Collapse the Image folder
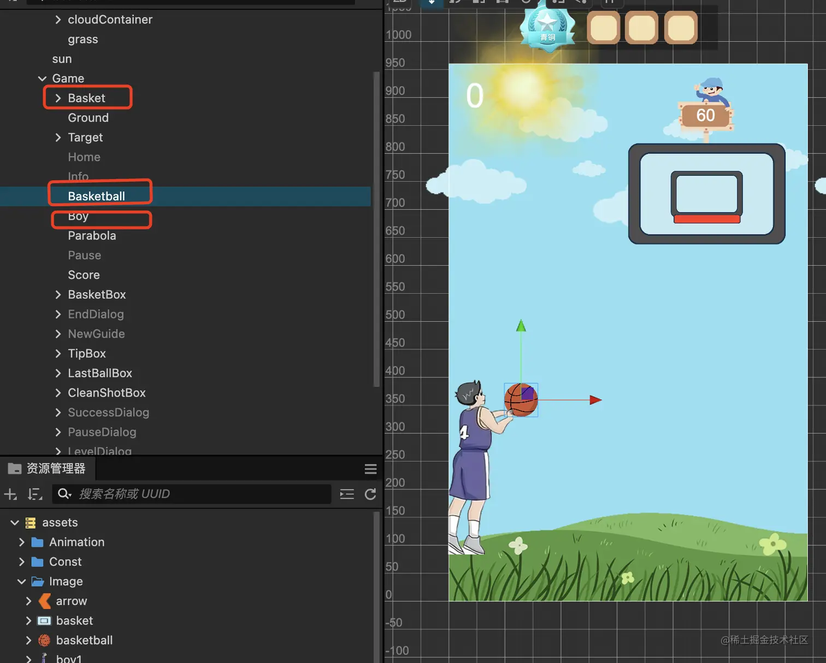The height and width of the screenshot is (663, 826). tap(22, 582)
